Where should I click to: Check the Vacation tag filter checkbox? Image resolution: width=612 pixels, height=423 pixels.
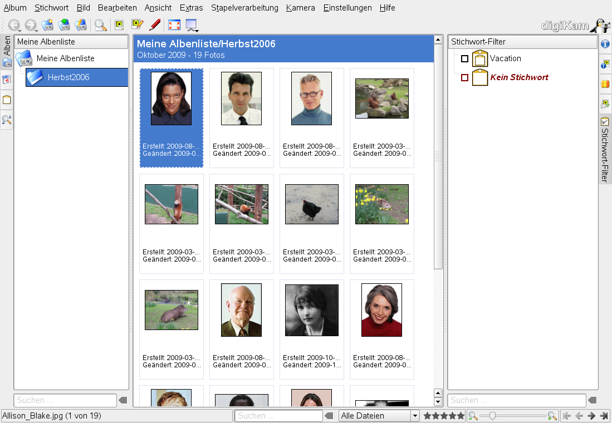[464, 58]
